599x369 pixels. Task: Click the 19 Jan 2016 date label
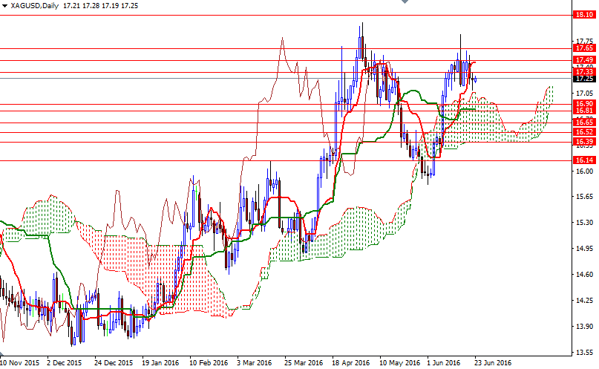160,363
